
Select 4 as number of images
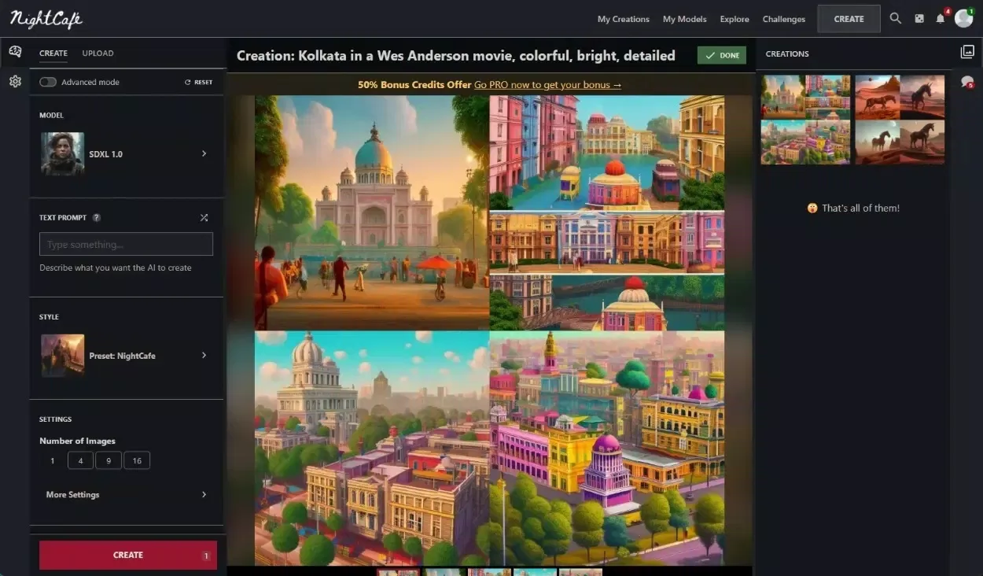(80, 460)
